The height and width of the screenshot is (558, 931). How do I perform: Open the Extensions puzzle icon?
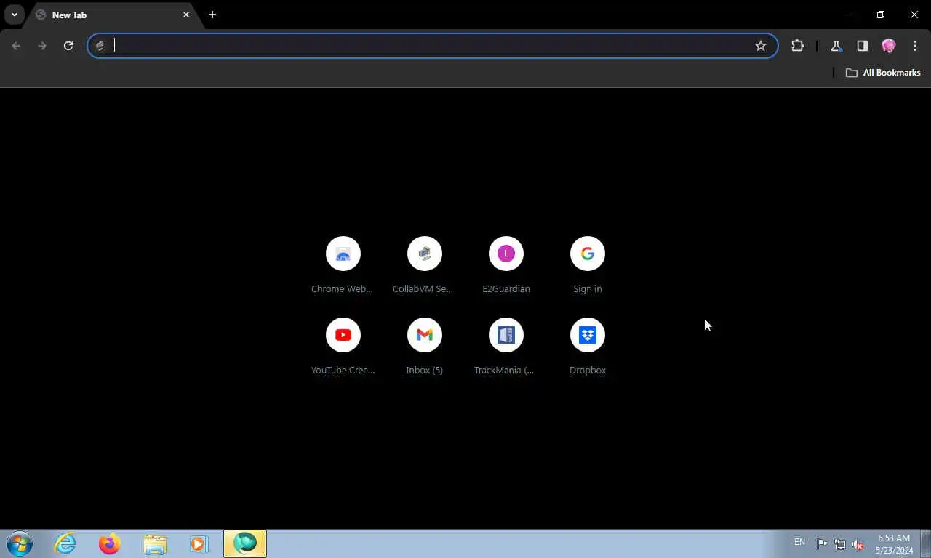(x=797, y=46)
